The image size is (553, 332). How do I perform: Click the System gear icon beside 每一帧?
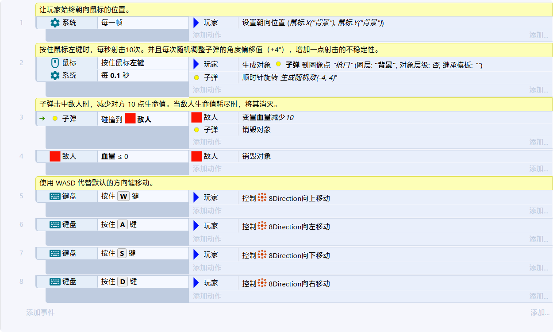(x=55, y=23)
